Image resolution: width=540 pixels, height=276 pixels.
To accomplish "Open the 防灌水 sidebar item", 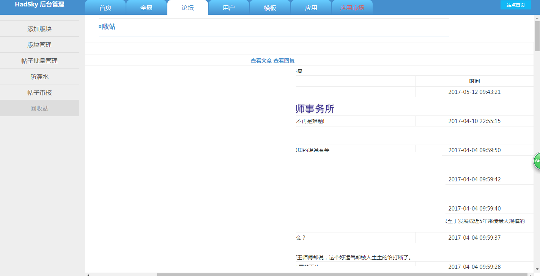I will (39, 76).
